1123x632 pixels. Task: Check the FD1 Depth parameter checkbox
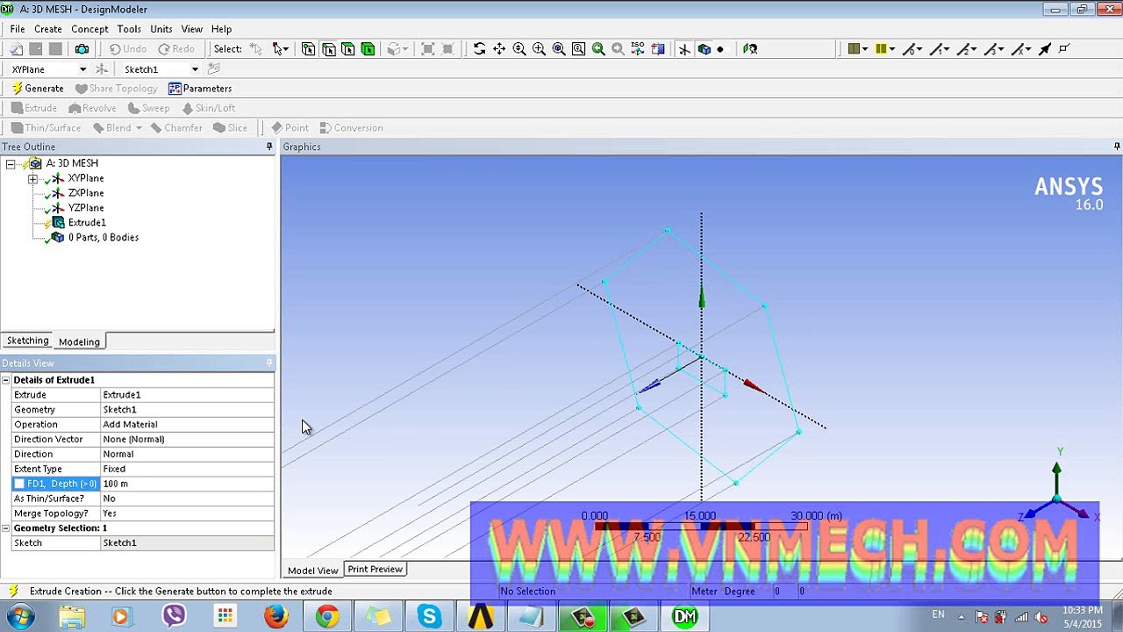point(19,485)
